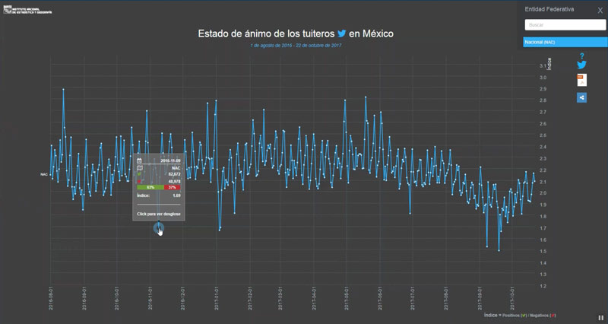Focus the Buscar search field

click(565, 25)
